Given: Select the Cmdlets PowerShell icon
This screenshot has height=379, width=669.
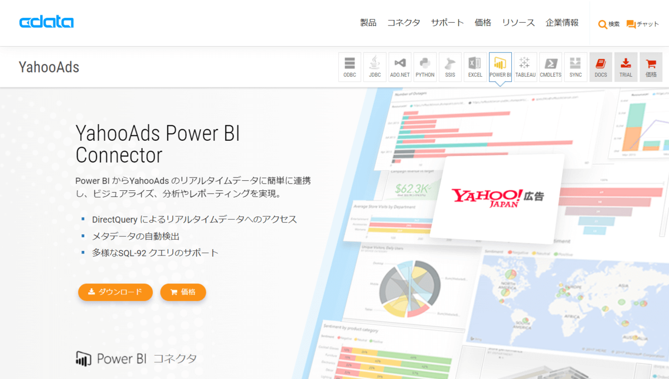Looking at the screenshot, I should [550, 67].
